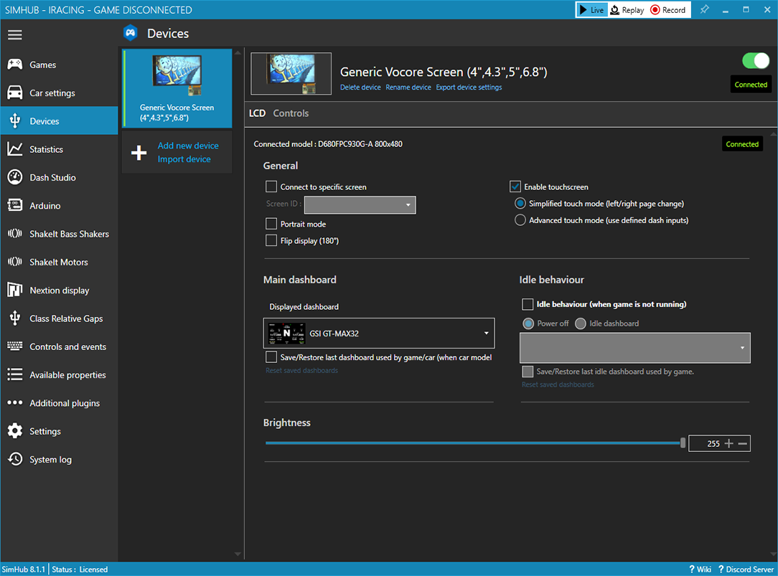Click the pin window icon
The width and height of the screenshot is (778, 576).
coord(704,10)
